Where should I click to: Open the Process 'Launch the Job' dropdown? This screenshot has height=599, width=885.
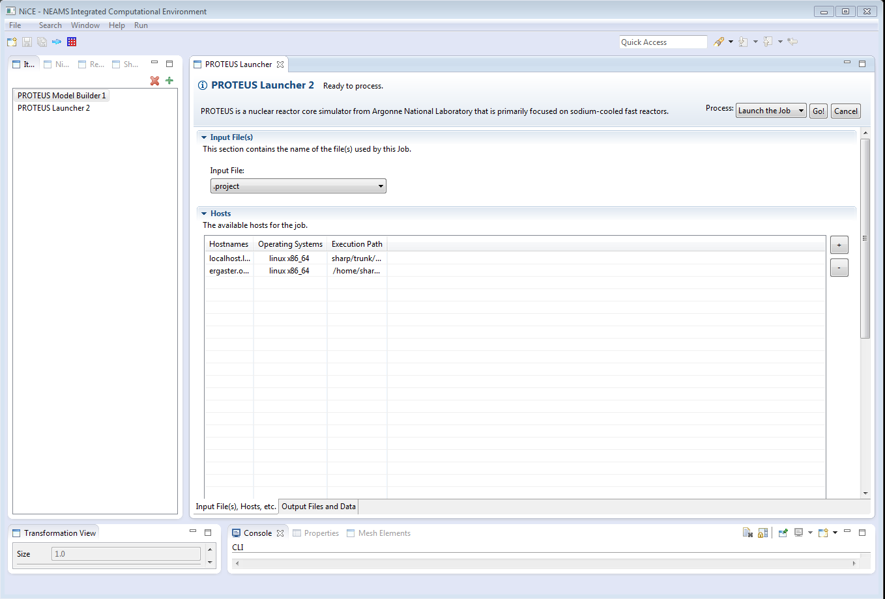pos(771,111)
